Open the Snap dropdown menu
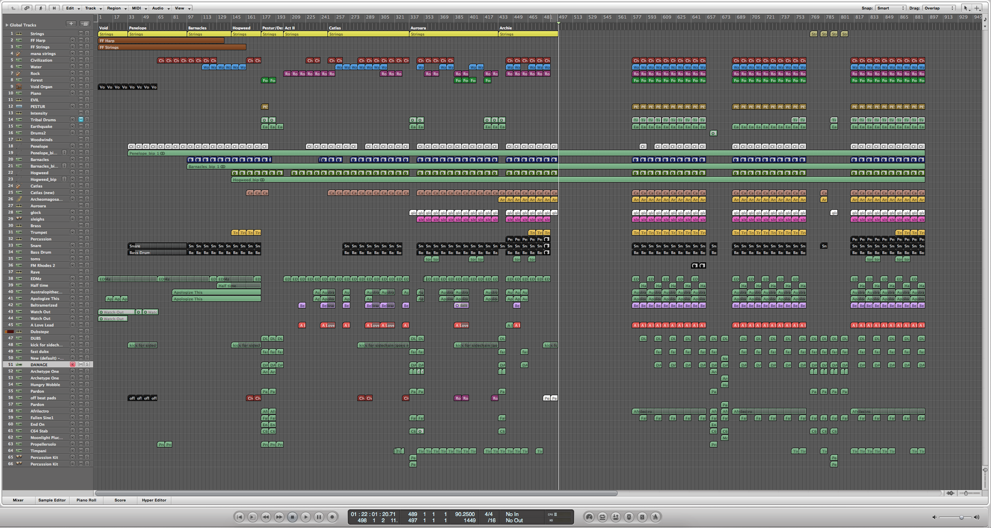This screenshot has width=991, height=528. [890, 8]
